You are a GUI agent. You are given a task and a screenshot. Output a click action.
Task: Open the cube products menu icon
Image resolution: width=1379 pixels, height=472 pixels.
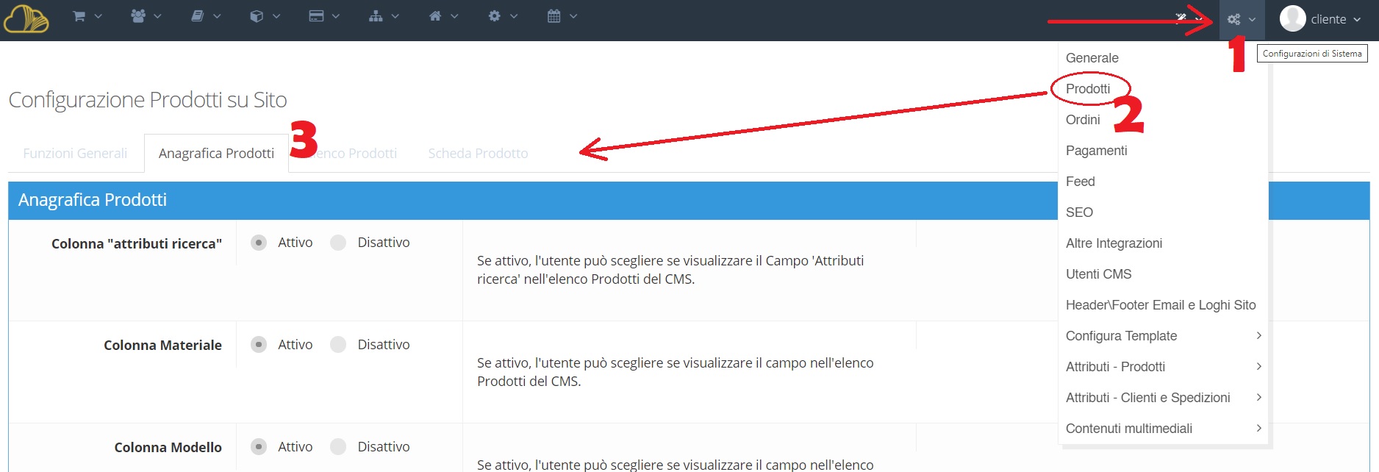click(x=257, y=16)
